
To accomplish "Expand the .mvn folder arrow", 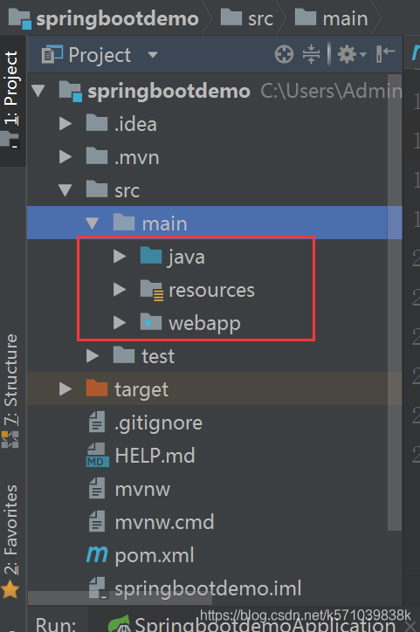I will pyautogui.click(x=65, y=157).
